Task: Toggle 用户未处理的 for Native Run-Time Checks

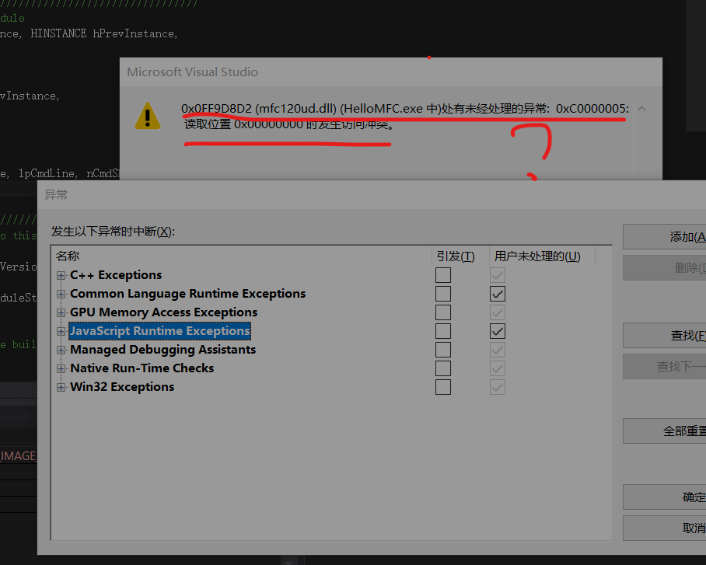Action: pos(498,368)
